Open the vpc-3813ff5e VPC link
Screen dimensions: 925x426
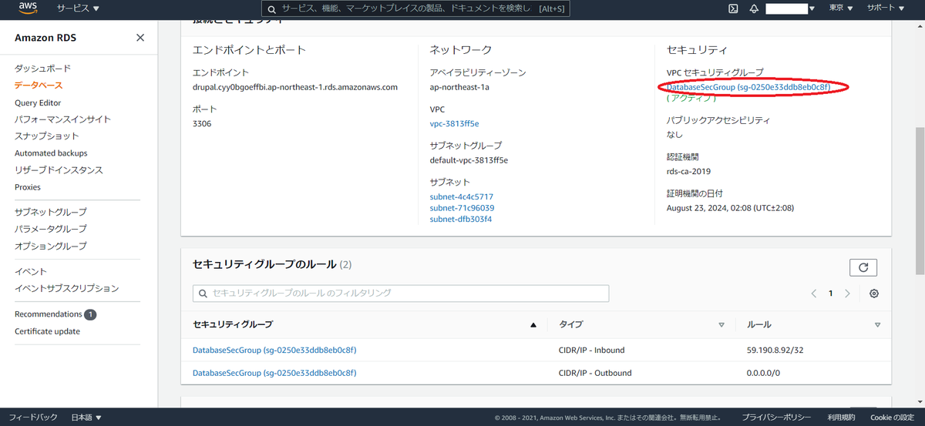coord(455,123)
